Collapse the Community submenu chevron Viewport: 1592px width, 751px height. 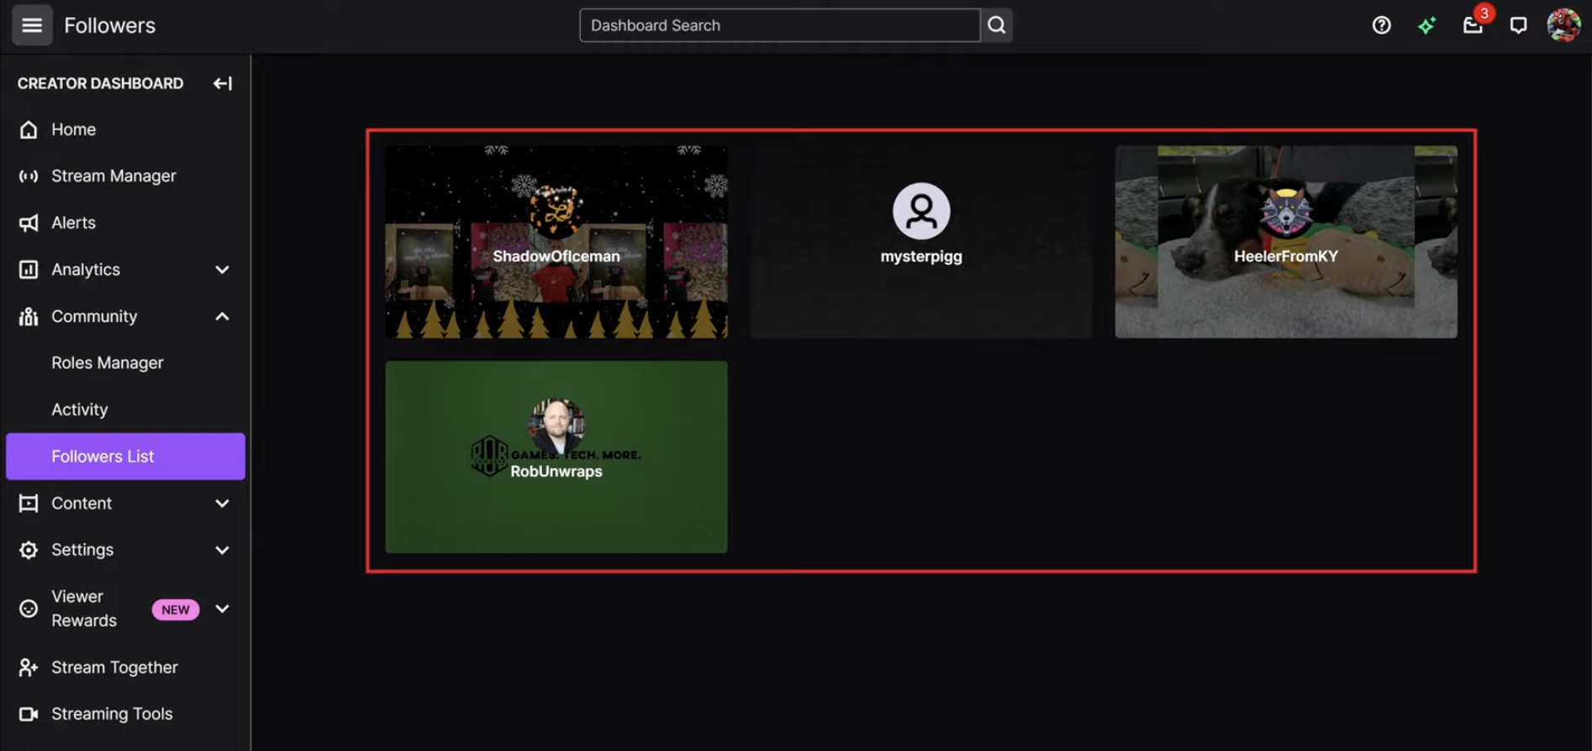click(x=222, y=317)
